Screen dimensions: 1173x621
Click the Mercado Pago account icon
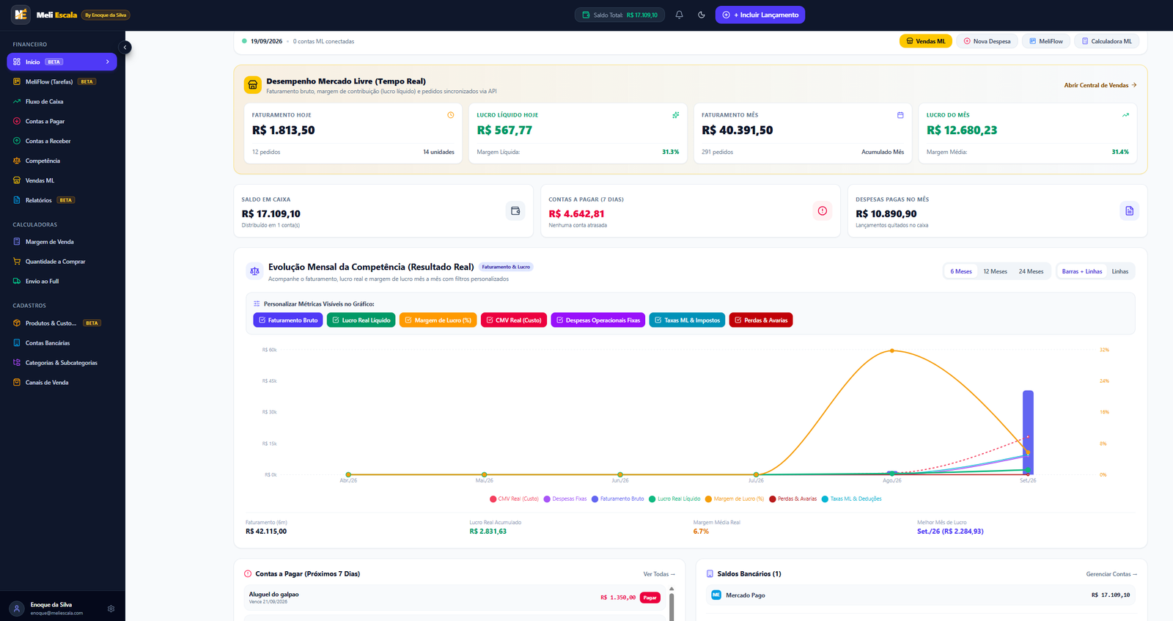pos(716,595)
